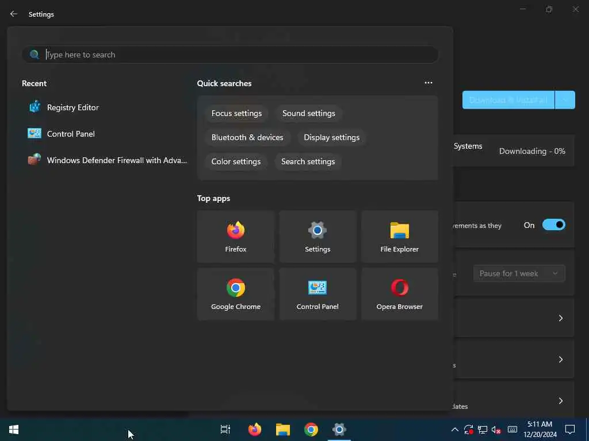This screenshot has width=589, height=441.
Task: Turn off the latest updates toggle
Action: pos(554,225)
